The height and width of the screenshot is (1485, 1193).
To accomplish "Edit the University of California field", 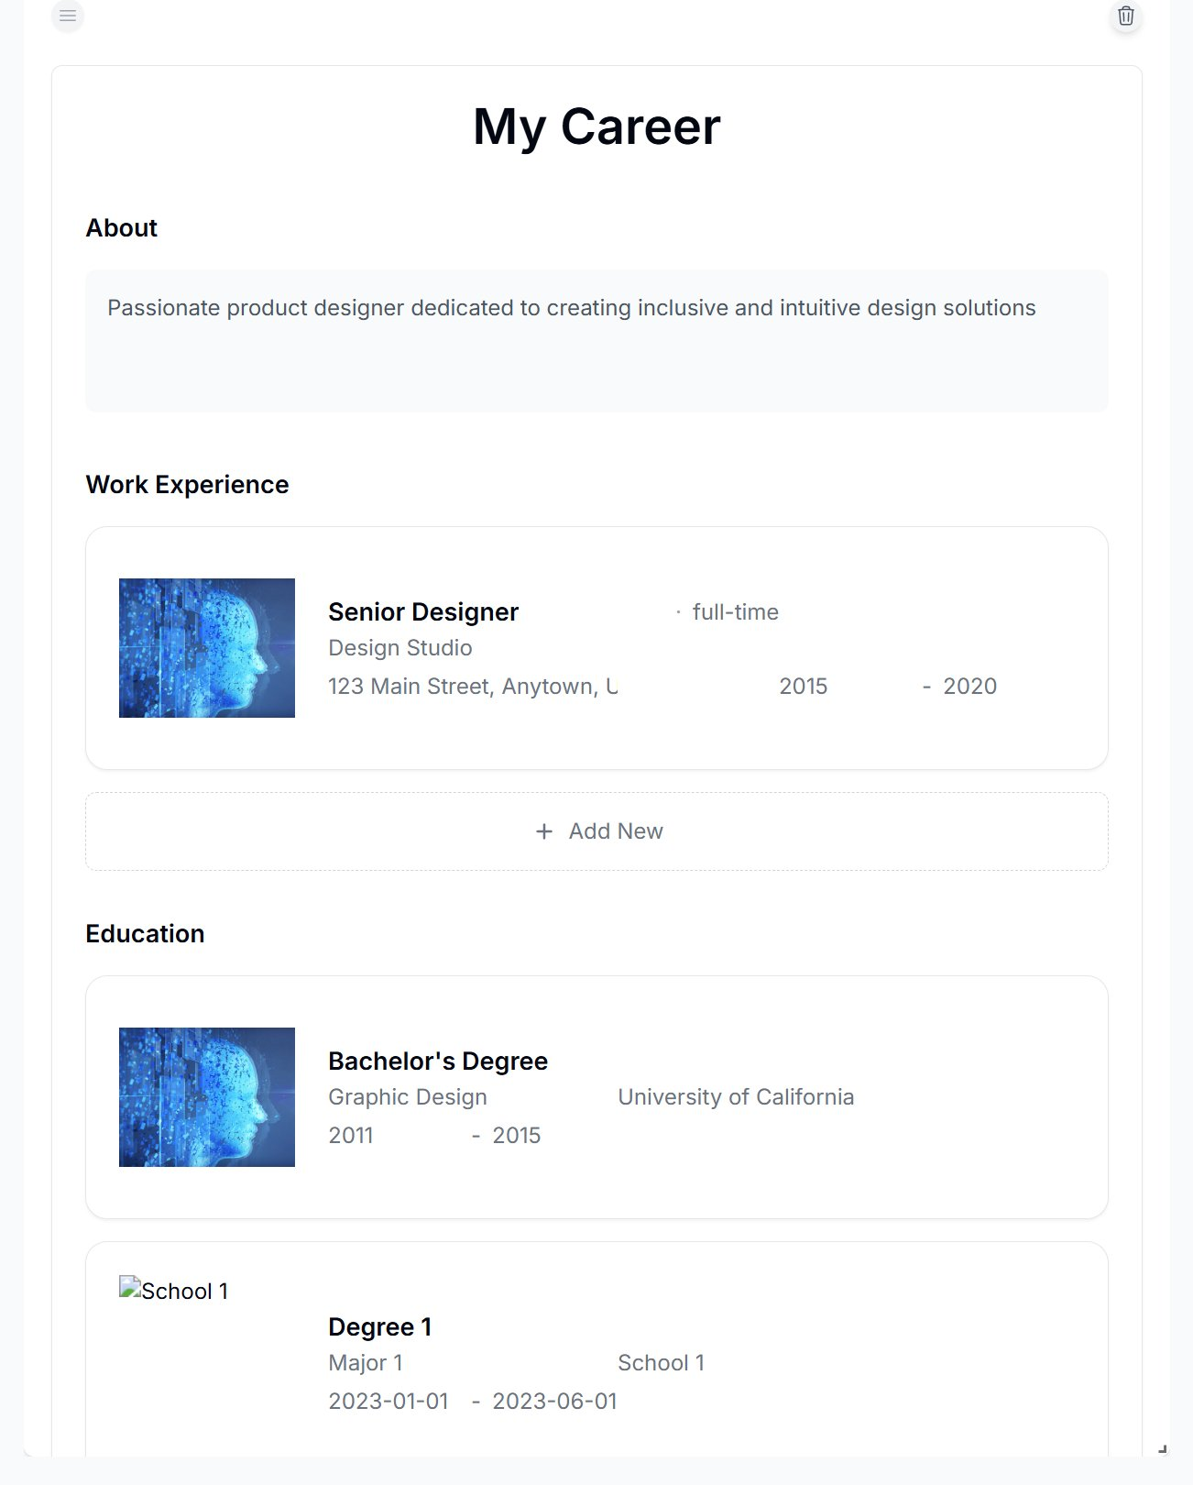I will [736, 1097].
